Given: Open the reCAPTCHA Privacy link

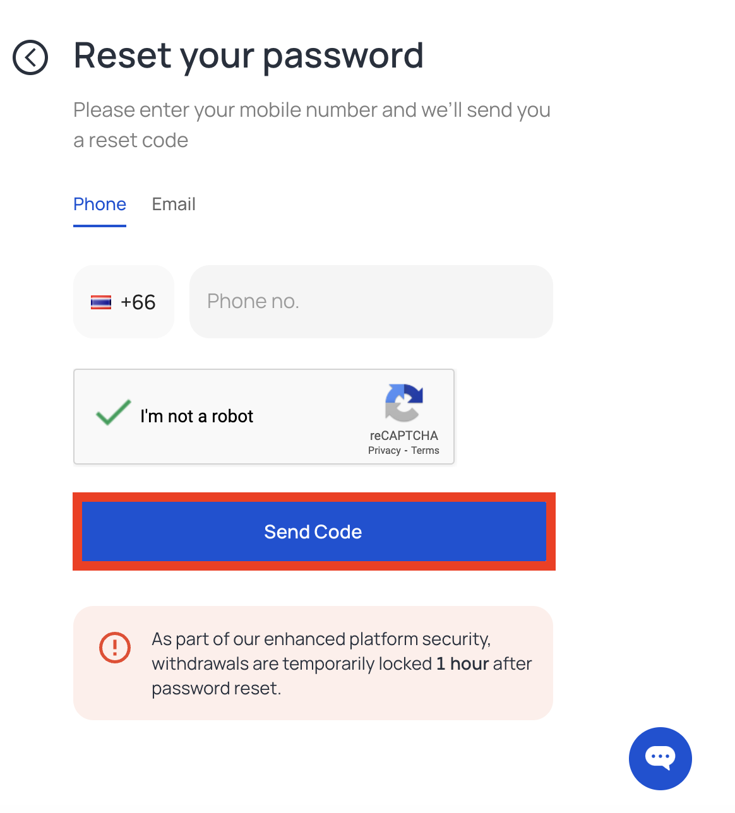Looking at the screenshot, I should [385, 451].
